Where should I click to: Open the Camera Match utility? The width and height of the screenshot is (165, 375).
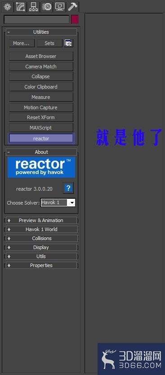pos(41,67)
